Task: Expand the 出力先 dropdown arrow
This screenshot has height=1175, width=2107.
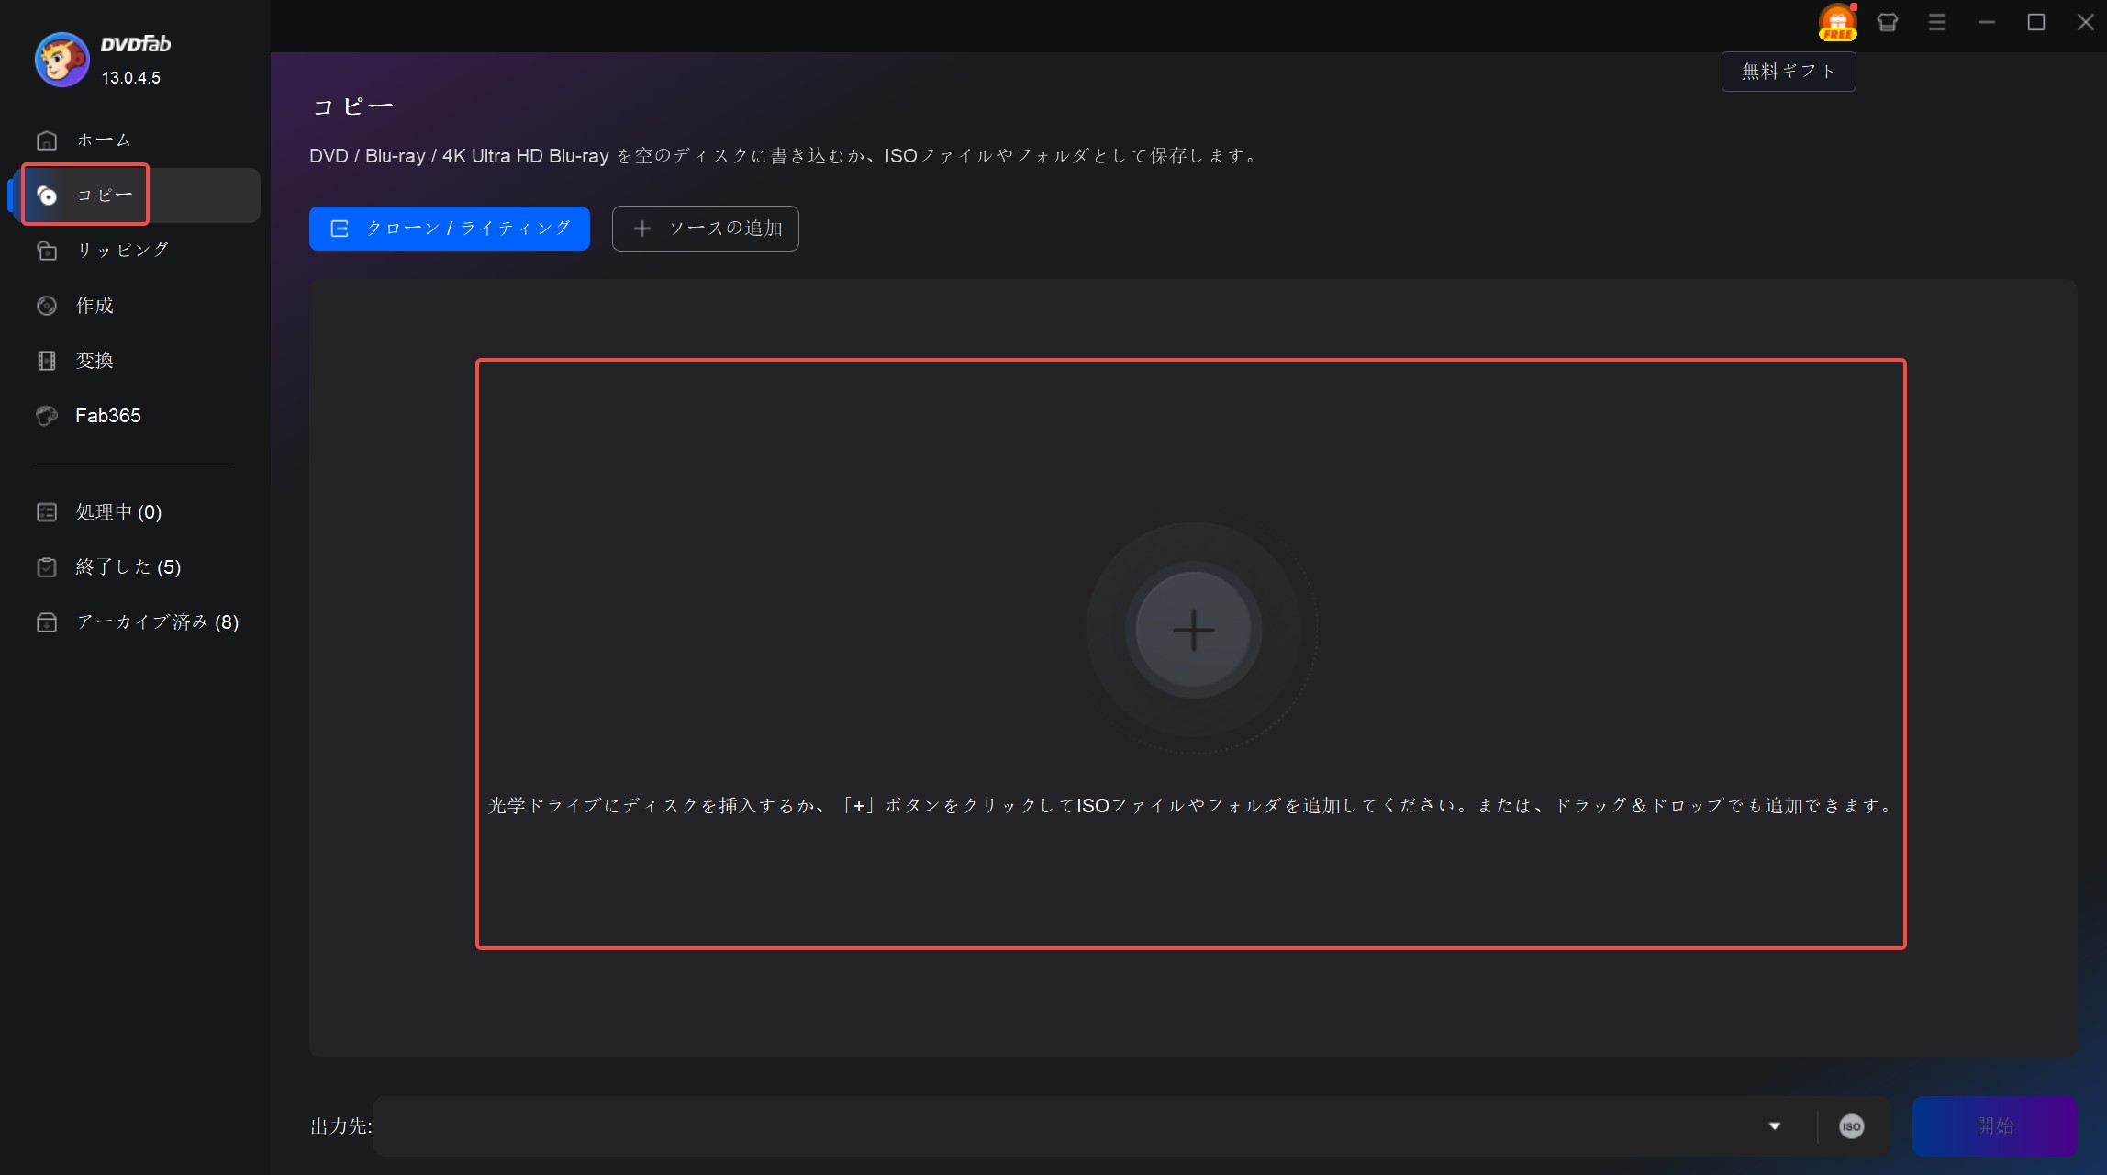Action: coord(1775,1126)
